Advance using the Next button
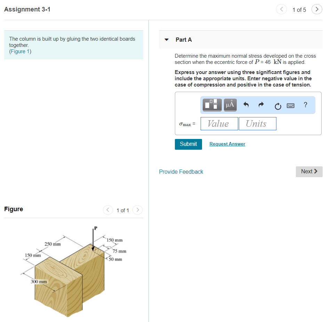The image size is (331, 322). click(309, 172)
